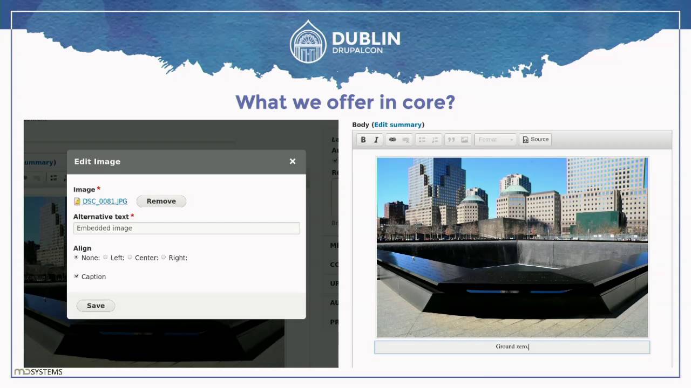
Task: Click the insert link icon
Action: [x=392, y=140]
